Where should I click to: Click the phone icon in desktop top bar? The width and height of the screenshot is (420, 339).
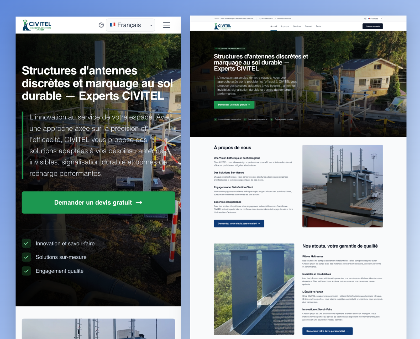[260, 19]
